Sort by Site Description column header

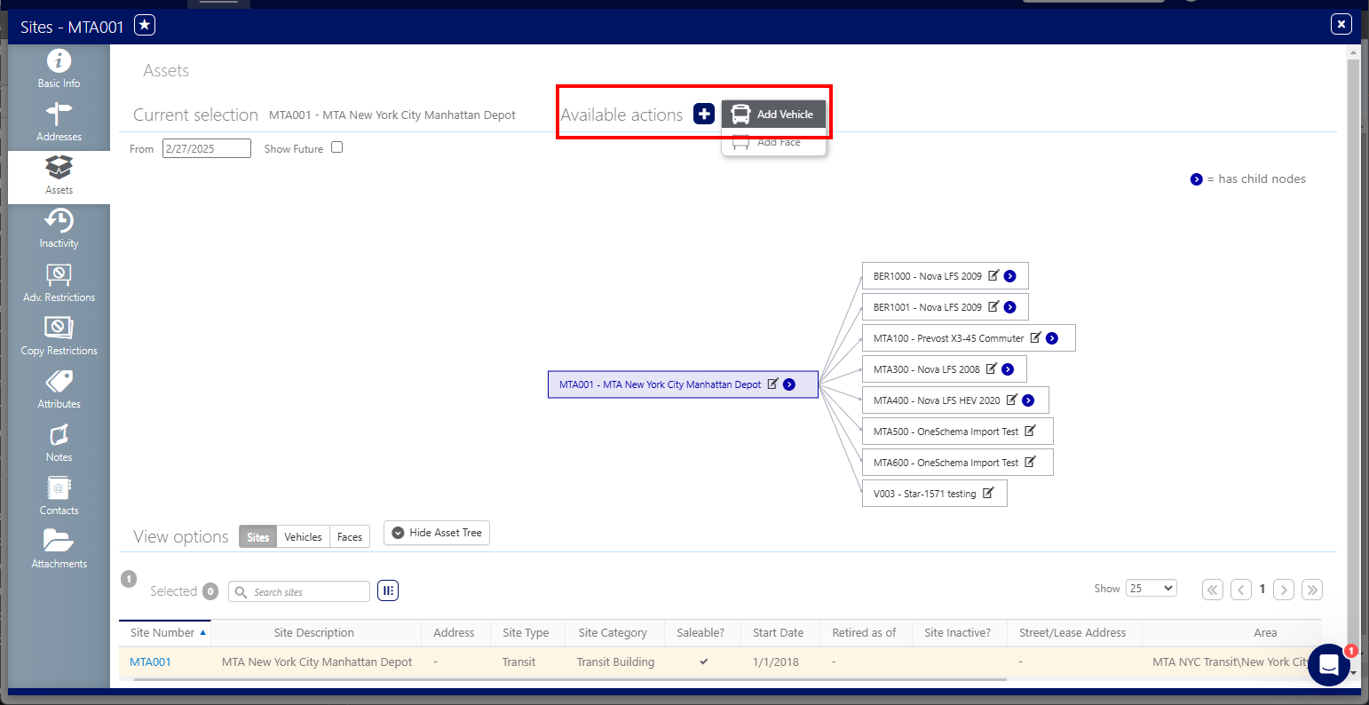[x=314, y=633]
